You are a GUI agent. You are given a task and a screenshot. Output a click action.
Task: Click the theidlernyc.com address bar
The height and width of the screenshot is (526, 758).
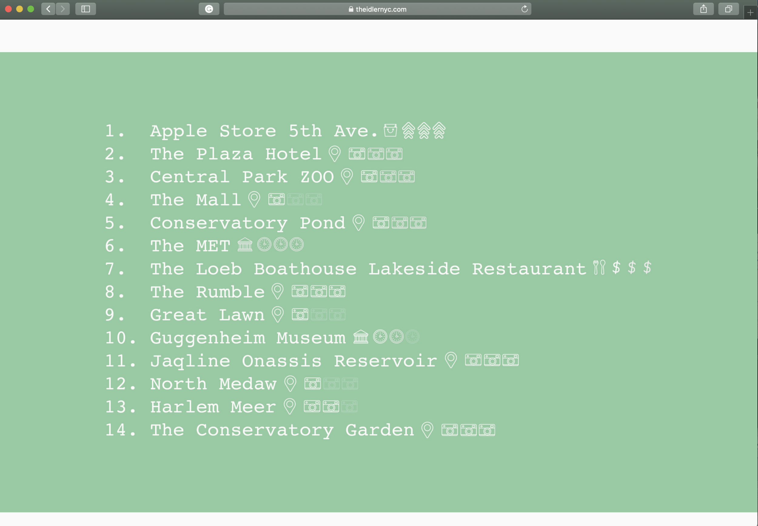[377, 9]
